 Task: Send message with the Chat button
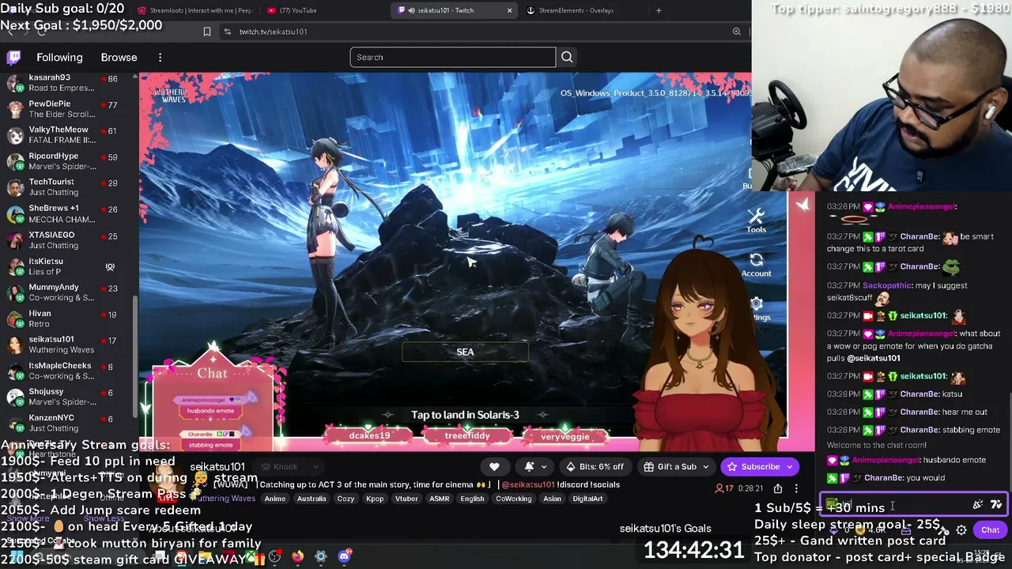click(x=990, y=530)
